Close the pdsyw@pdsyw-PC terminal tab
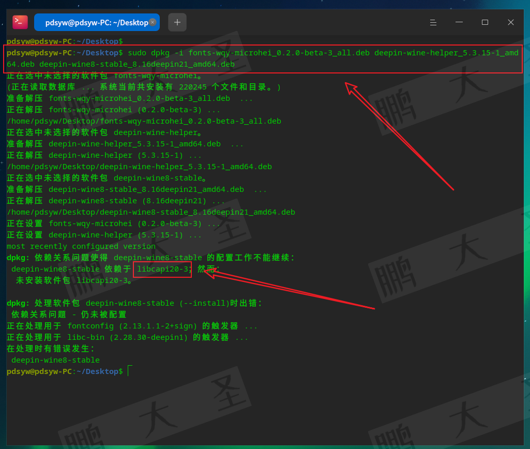This screenshot has width=530, height=449. click(x=153, y=22)
